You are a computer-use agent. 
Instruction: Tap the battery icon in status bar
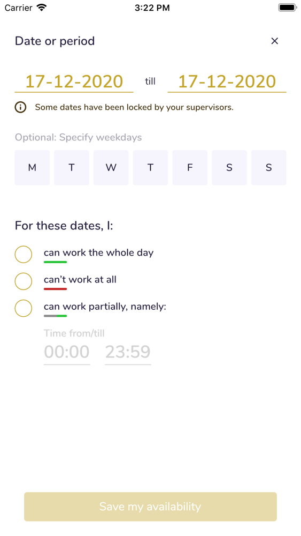coord(288,8)
